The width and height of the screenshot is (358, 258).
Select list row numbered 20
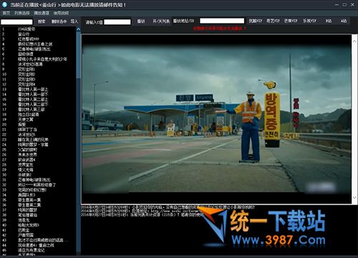[x=38, y=124]
